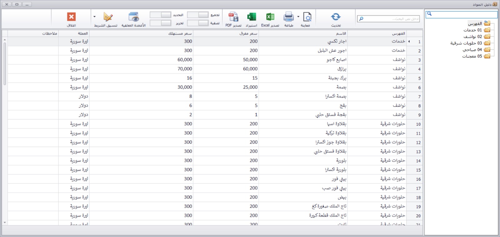Select 05 معجنات category in tree
The width and height of the screenshot is (500, 237).
(x=472, y=56)
